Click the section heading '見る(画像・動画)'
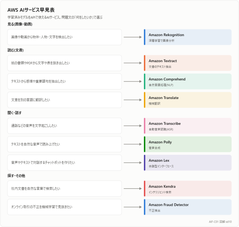 [20, 24]
